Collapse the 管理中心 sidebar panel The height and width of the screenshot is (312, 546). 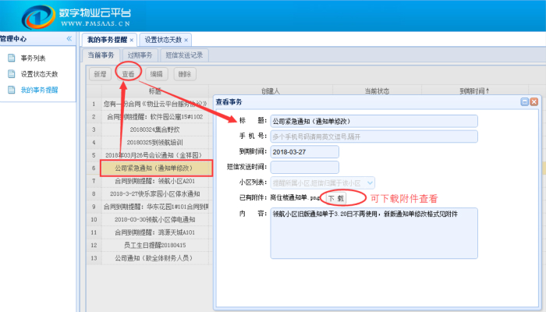[69, 38]
